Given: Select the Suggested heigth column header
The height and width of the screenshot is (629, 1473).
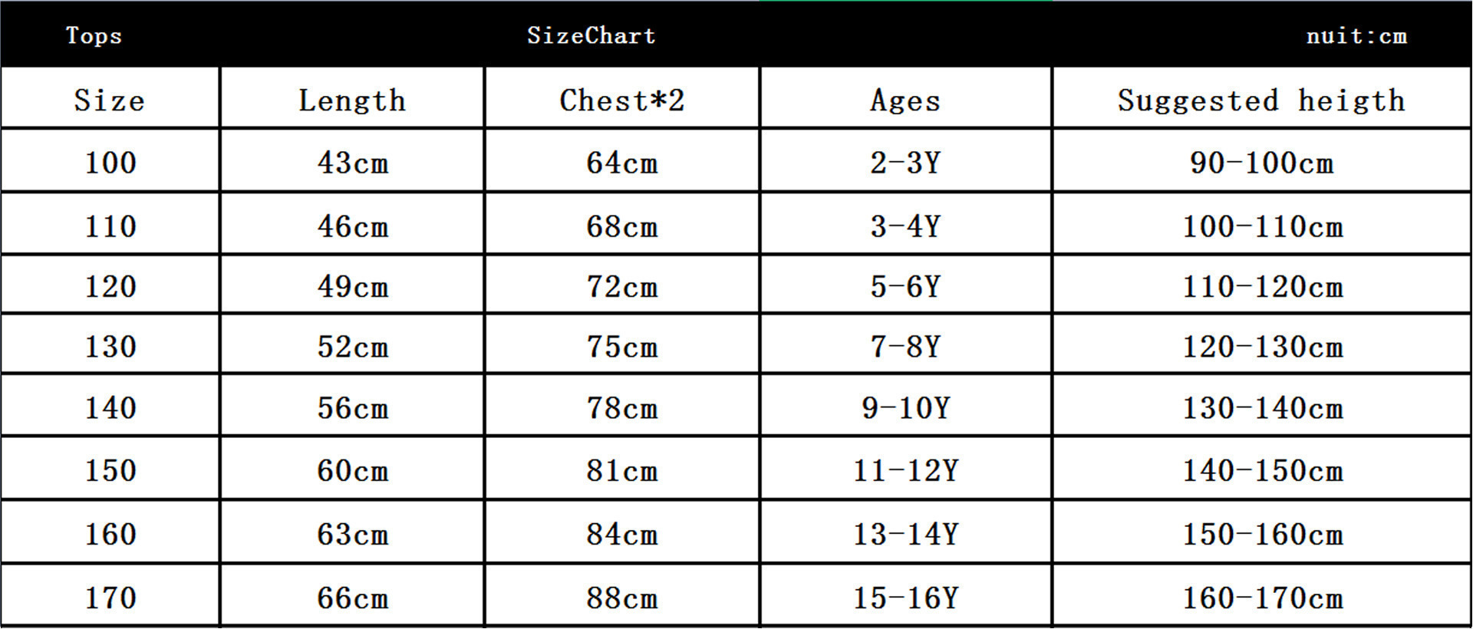Looking at the screenshot, I should click(1261, 100).
